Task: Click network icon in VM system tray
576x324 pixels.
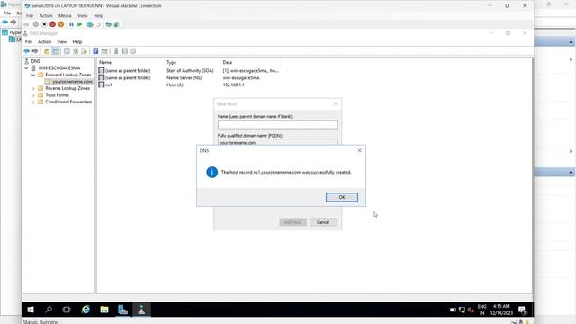Action: [462, 310]
